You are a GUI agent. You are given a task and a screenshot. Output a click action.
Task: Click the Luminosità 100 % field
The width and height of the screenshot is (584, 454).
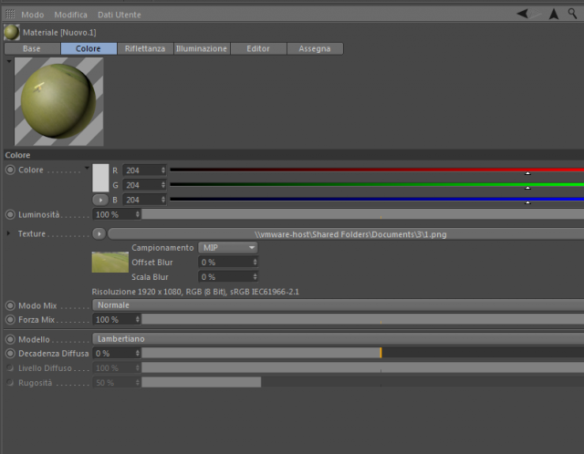(x=117, y=214)
